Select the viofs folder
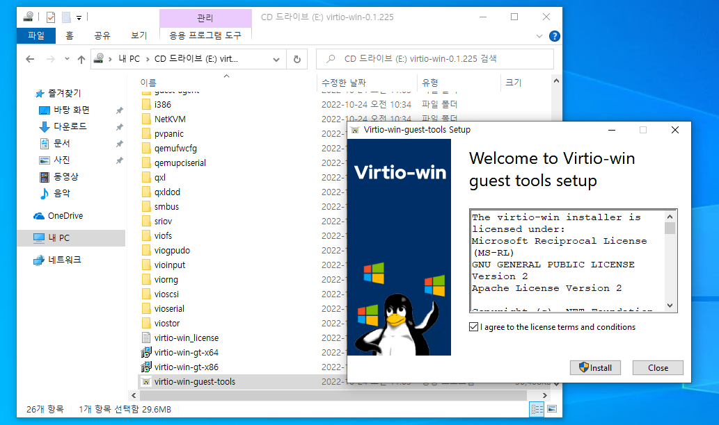Viewport: 719px width, 425px height. [x=163, y=235]
